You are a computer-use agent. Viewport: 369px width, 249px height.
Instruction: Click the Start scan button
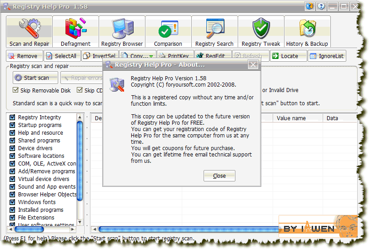click(x=35, y=78)
